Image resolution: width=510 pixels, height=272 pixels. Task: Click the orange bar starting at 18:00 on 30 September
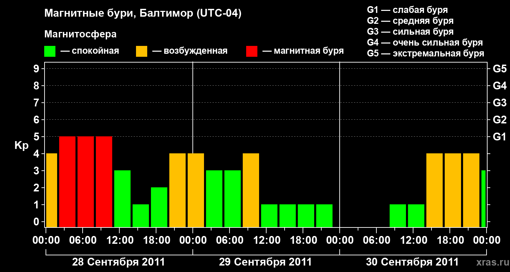[453, 190]
